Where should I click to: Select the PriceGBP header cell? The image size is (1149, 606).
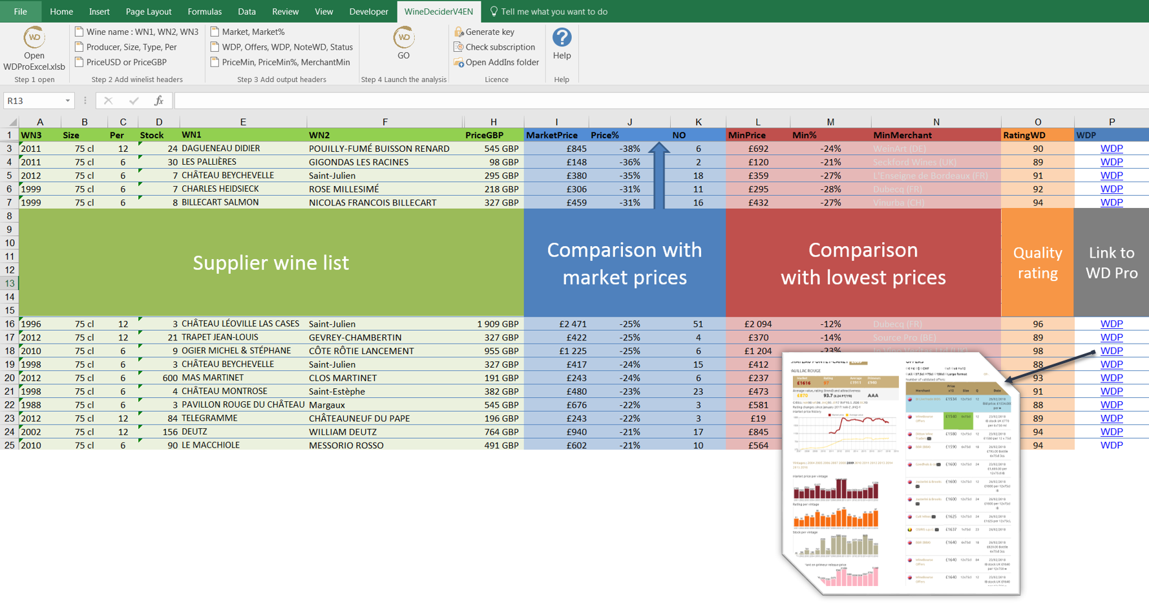[493, 135]
